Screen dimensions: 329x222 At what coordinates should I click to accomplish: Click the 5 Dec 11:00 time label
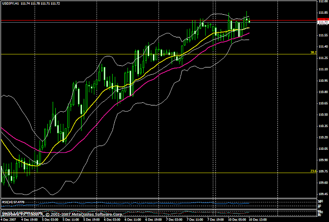(x=71, y=220)
